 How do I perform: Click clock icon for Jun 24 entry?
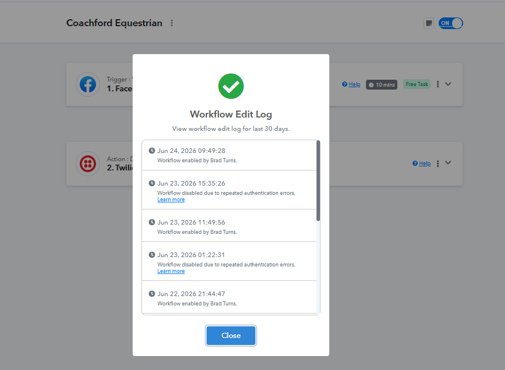tap(152, 151)
